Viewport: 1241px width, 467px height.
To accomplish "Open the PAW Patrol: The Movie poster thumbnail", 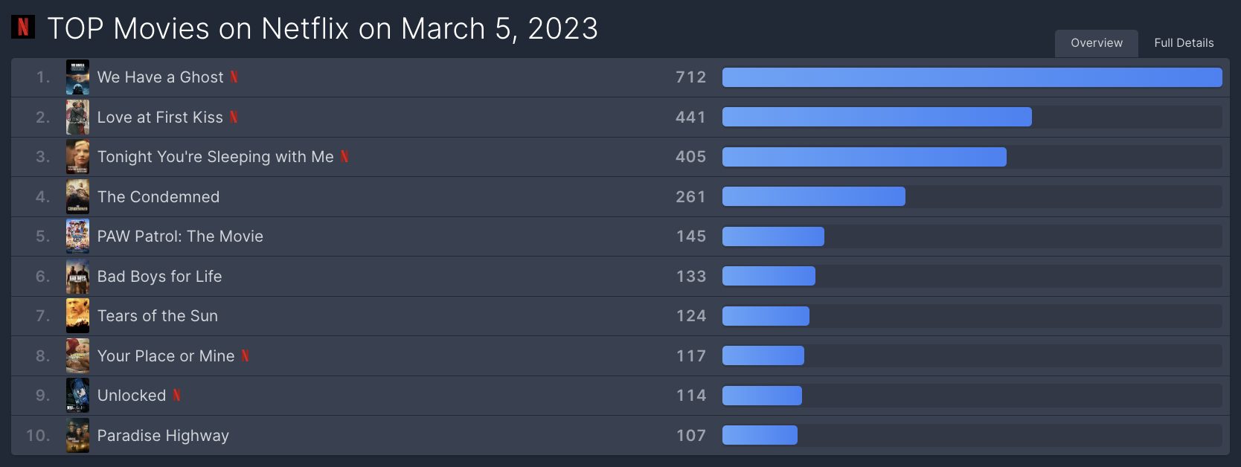I will pos(77,236).
